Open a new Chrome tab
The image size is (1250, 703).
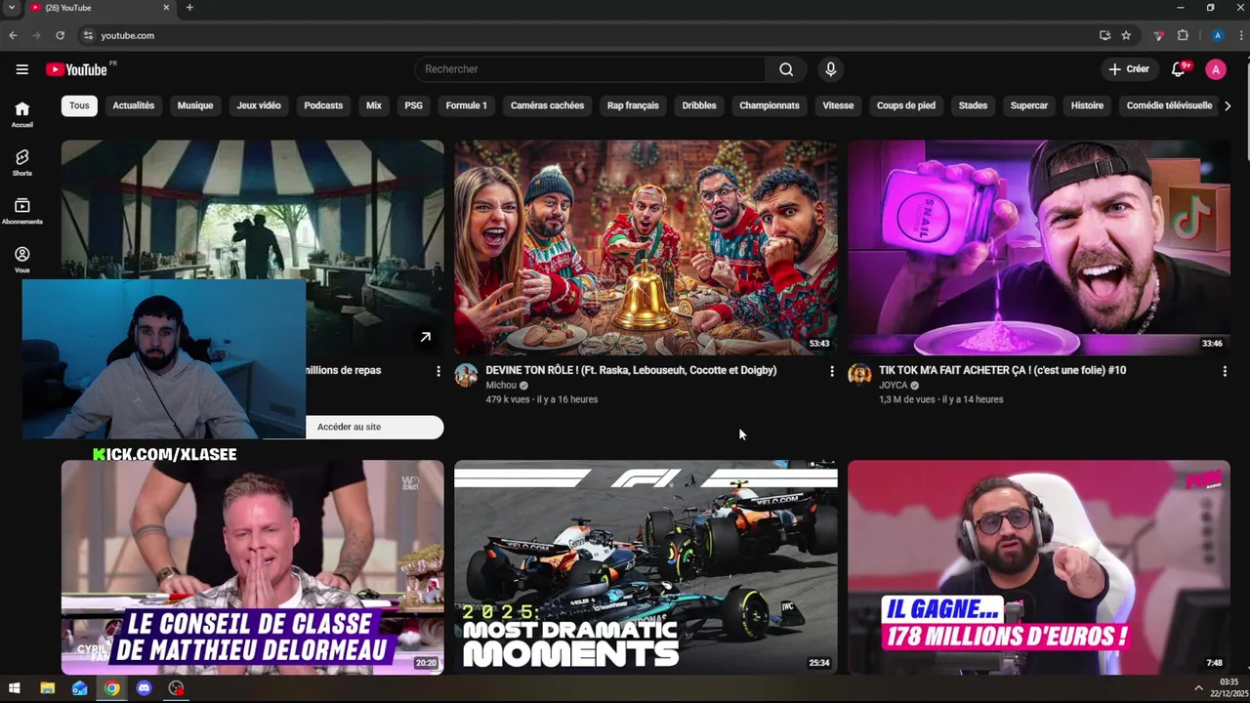tap(189, 8)
